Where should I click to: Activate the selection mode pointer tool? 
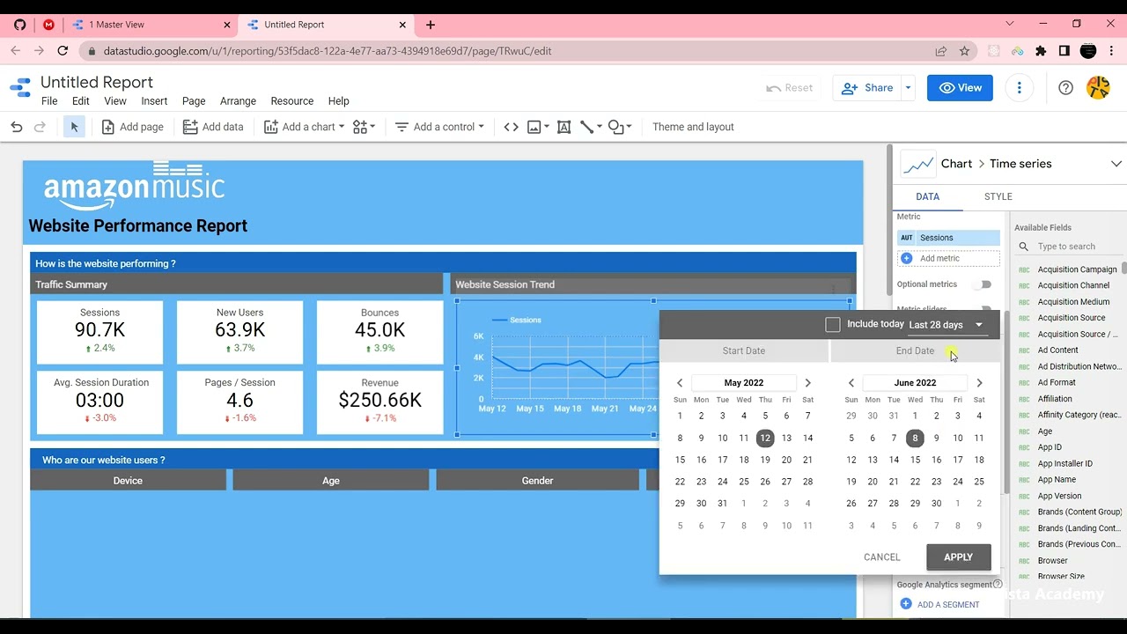coord(74,127)
